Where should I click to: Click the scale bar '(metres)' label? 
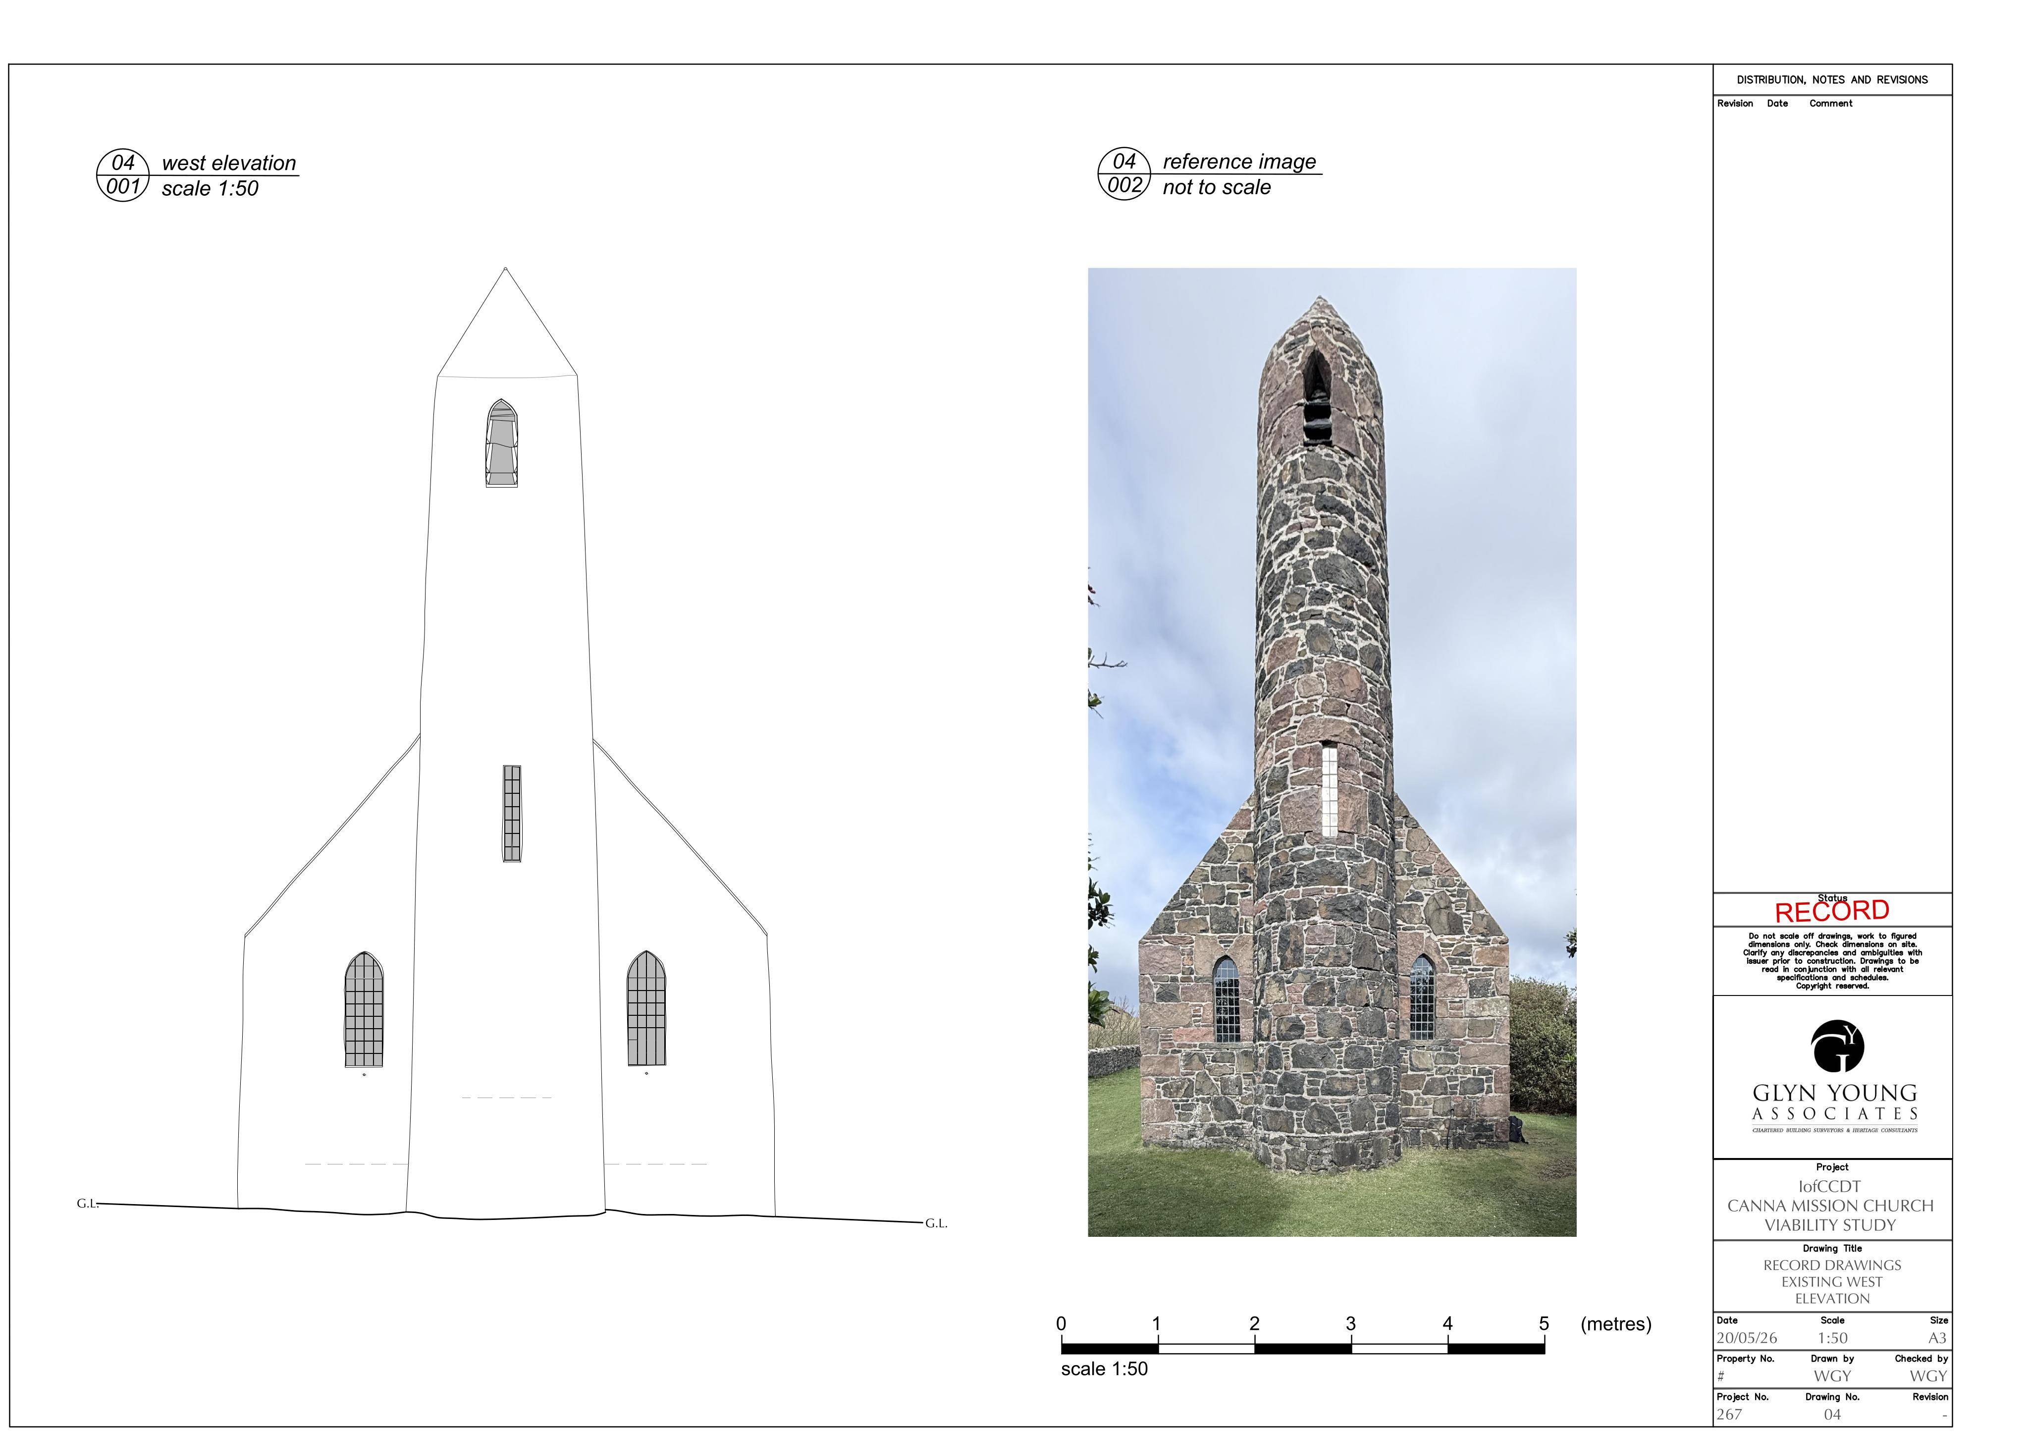click(1615, 1325)
